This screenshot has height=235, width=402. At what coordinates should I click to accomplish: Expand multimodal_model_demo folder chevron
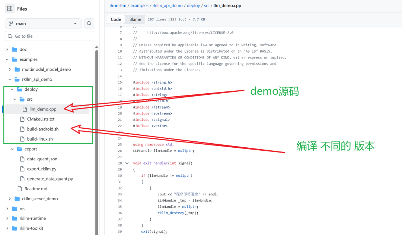[x=10, y=69]
